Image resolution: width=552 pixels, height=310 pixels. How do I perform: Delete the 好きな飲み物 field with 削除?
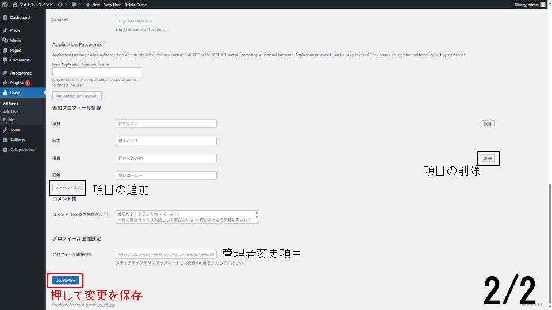[x=488, y=158]
